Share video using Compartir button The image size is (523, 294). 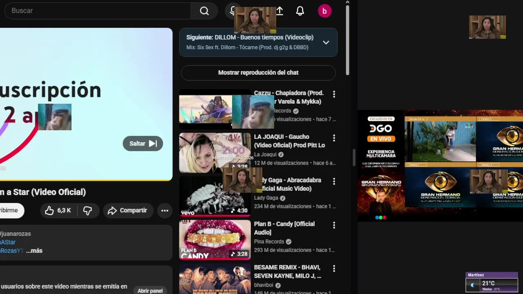[127, 211]
